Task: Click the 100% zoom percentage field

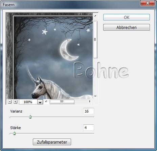Action: pos(28,102)
